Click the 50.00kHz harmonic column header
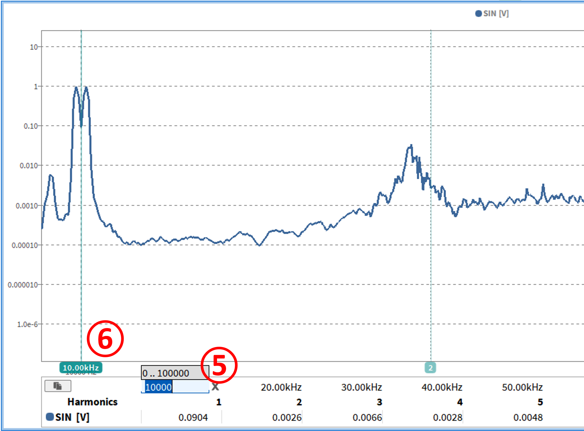 (522, 387)
